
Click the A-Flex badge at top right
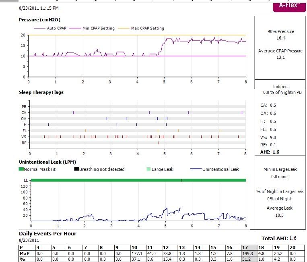pos(288,6)
